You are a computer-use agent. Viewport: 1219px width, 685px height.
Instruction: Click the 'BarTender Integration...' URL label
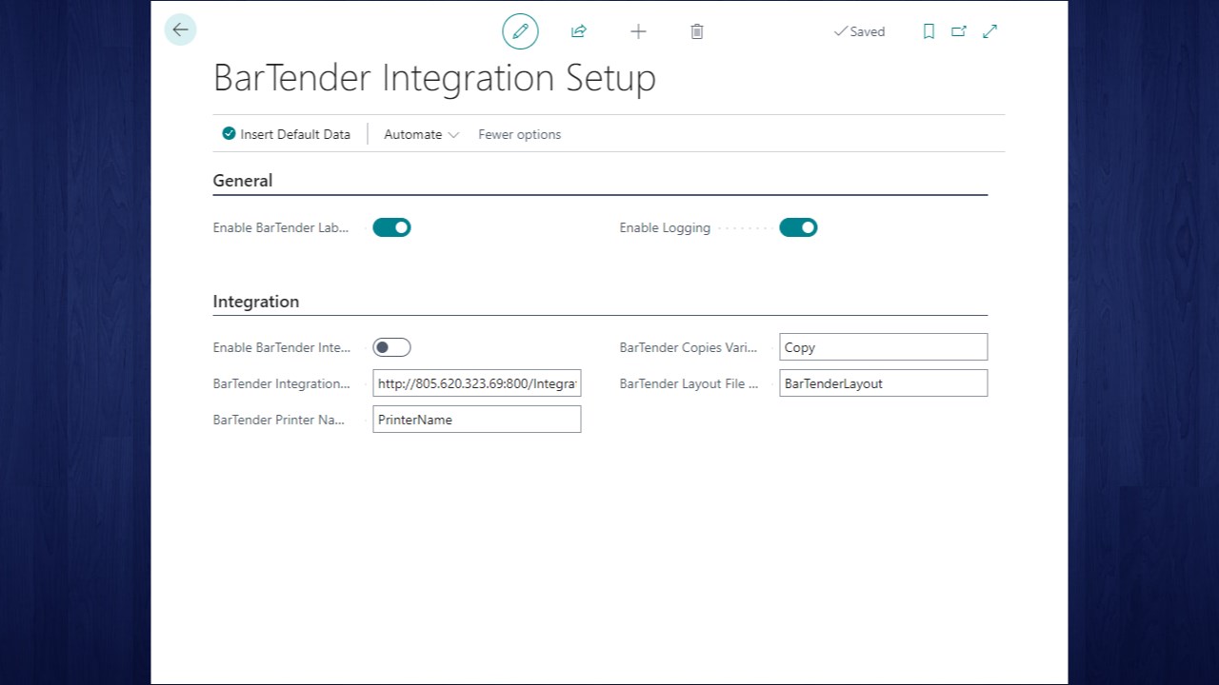click(x=282, y=383)
